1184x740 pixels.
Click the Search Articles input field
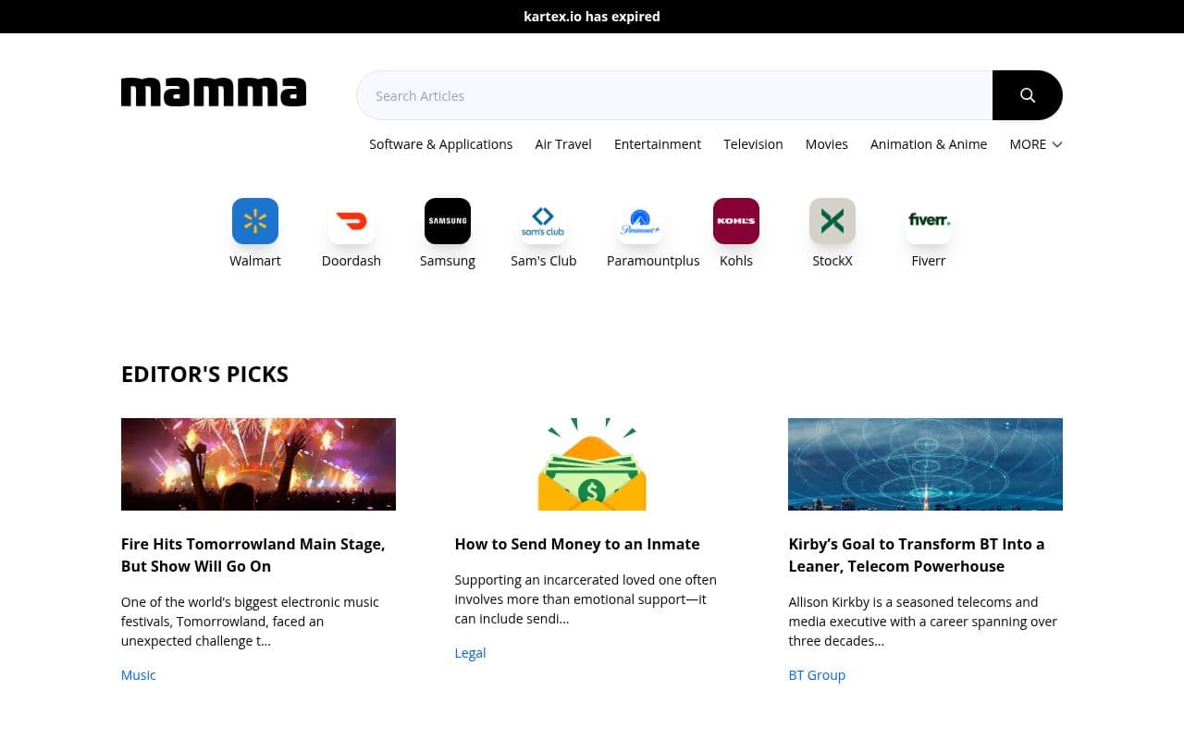pyautogui.click(x=675, y=95)
